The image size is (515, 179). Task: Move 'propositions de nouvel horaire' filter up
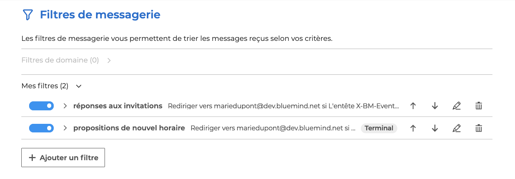coord(413,128)
